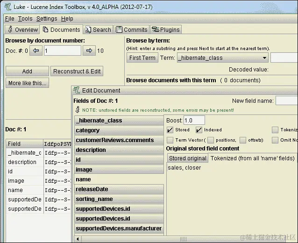Viewport: 298px width, 243px height.
Task: Open the Help menu
Action: tap(67, 19)
